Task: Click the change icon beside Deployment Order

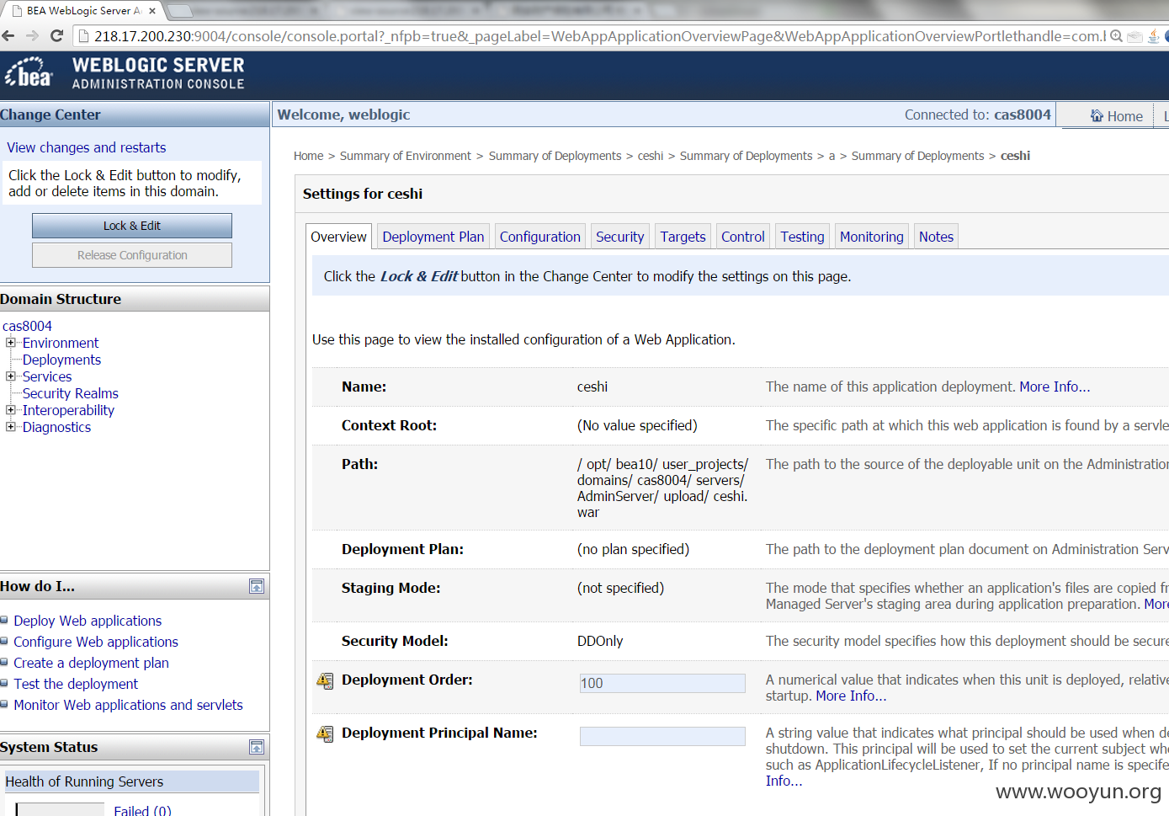Action: 325,680
